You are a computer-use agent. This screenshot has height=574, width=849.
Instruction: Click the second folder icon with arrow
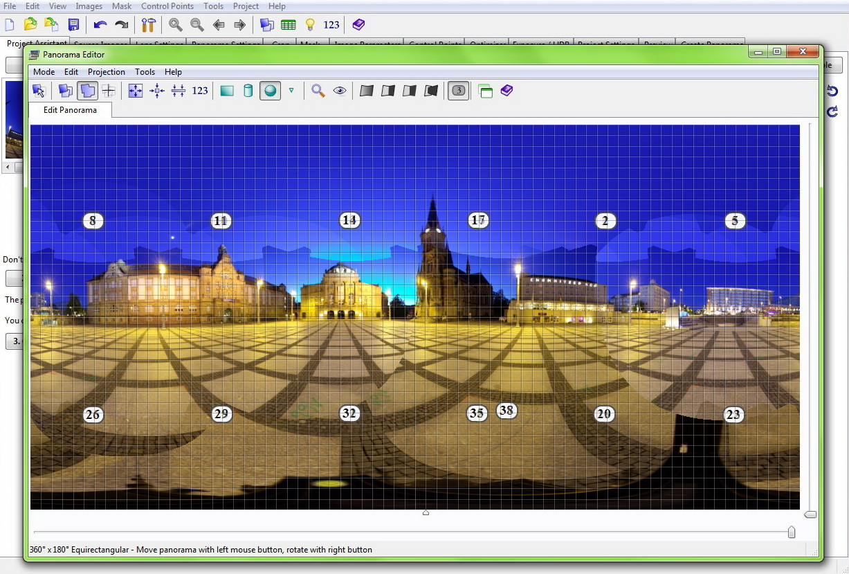tap(52, 25)
